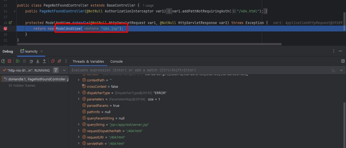Expand the contextPath variable node
Screen dimensions: 346x148
coord(79,80)
